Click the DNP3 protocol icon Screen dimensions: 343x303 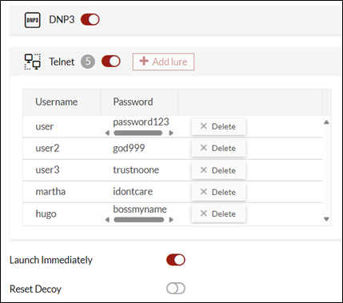[32, 20]
